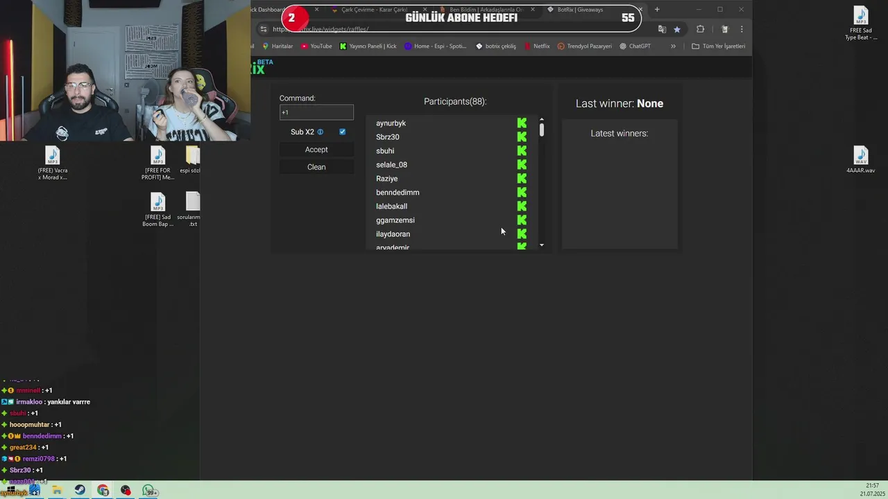Open the Chrome three-dot menu

(742, 29)
